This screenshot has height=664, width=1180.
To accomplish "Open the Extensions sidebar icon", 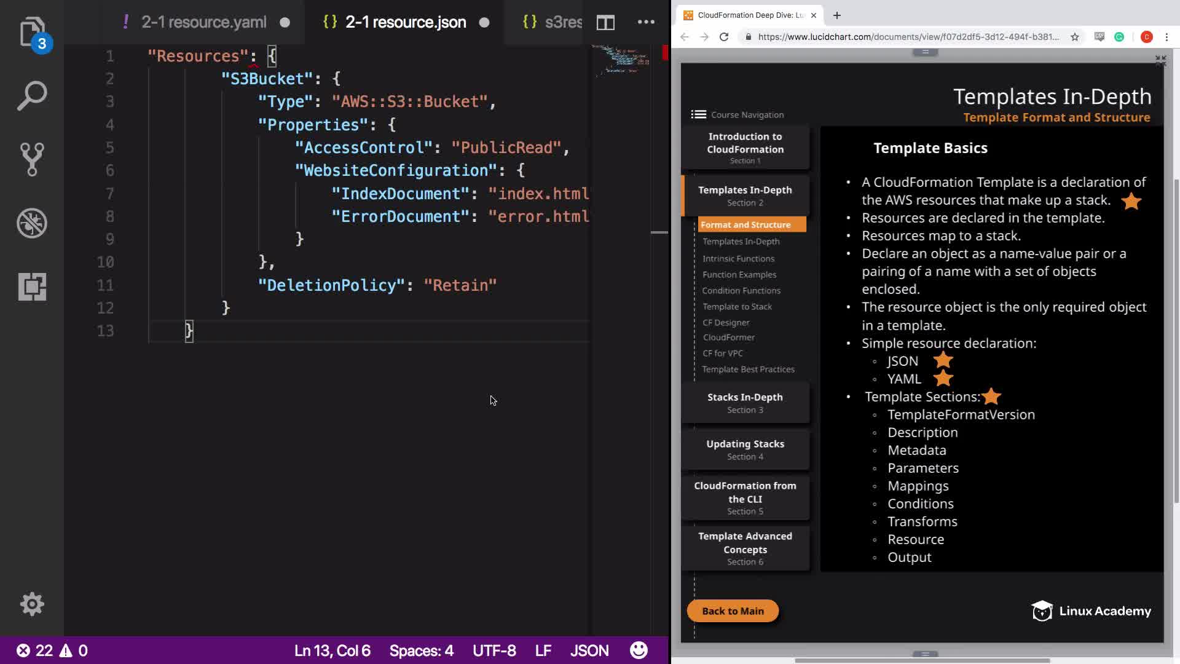I will click(x=32, y=287).
